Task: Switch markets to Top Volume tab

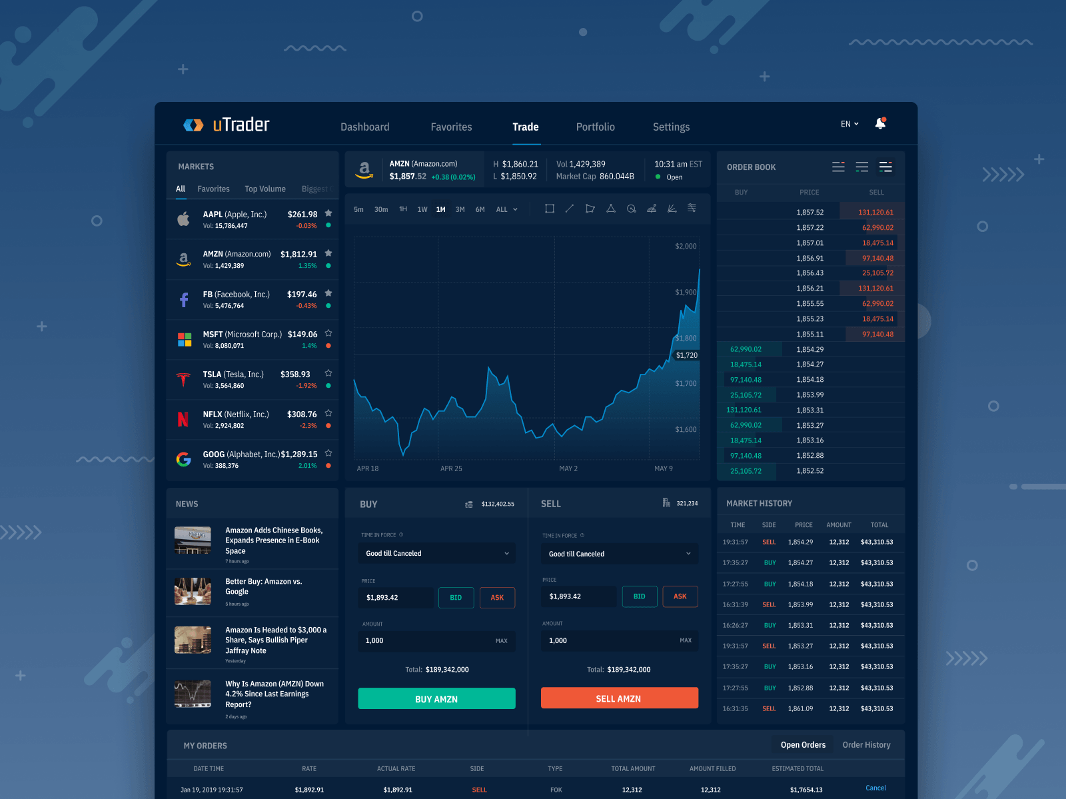Action: [x=265, y=189]
